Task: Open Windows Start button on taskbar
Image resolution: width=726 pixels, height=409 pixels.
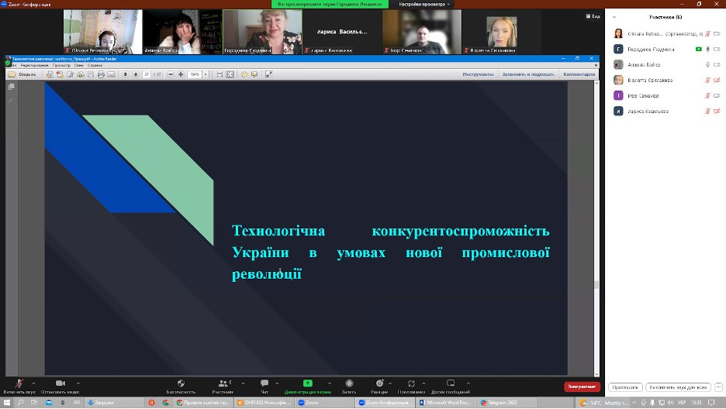Action: tap(7, 403)
